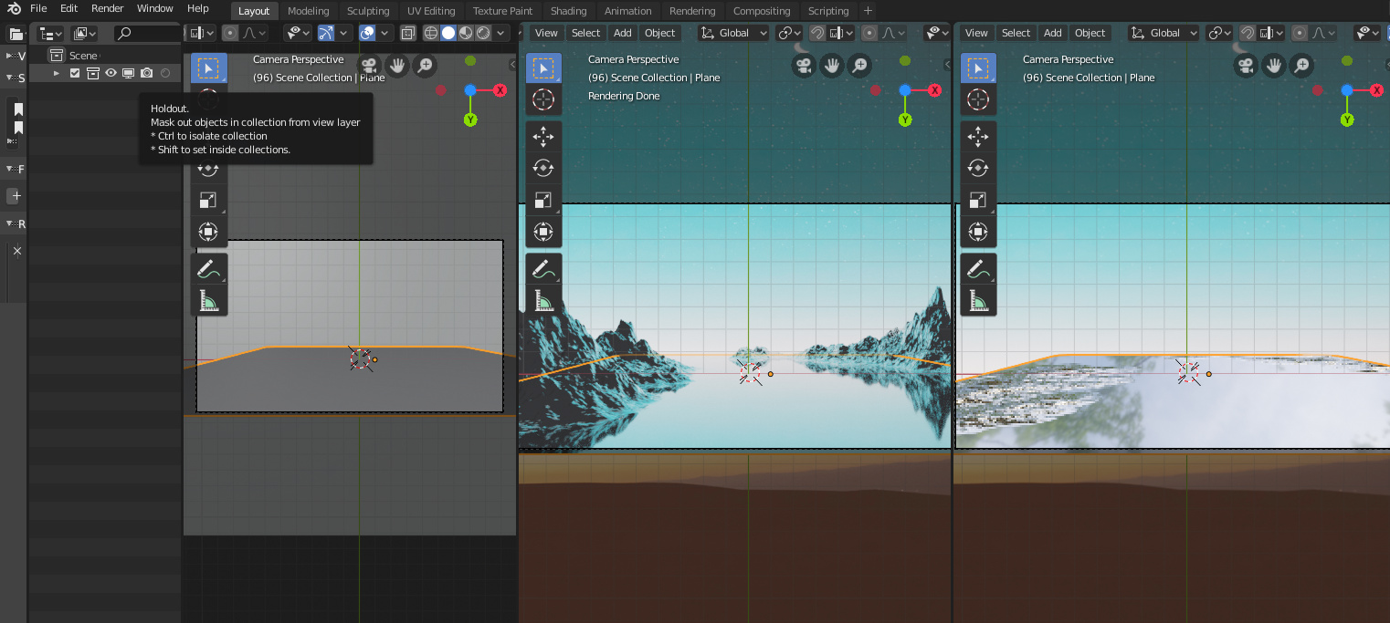Screen dimensions: 1390x623
Task: Toggle collection Holdout circle icon
Action: click(x=165, y=73)
